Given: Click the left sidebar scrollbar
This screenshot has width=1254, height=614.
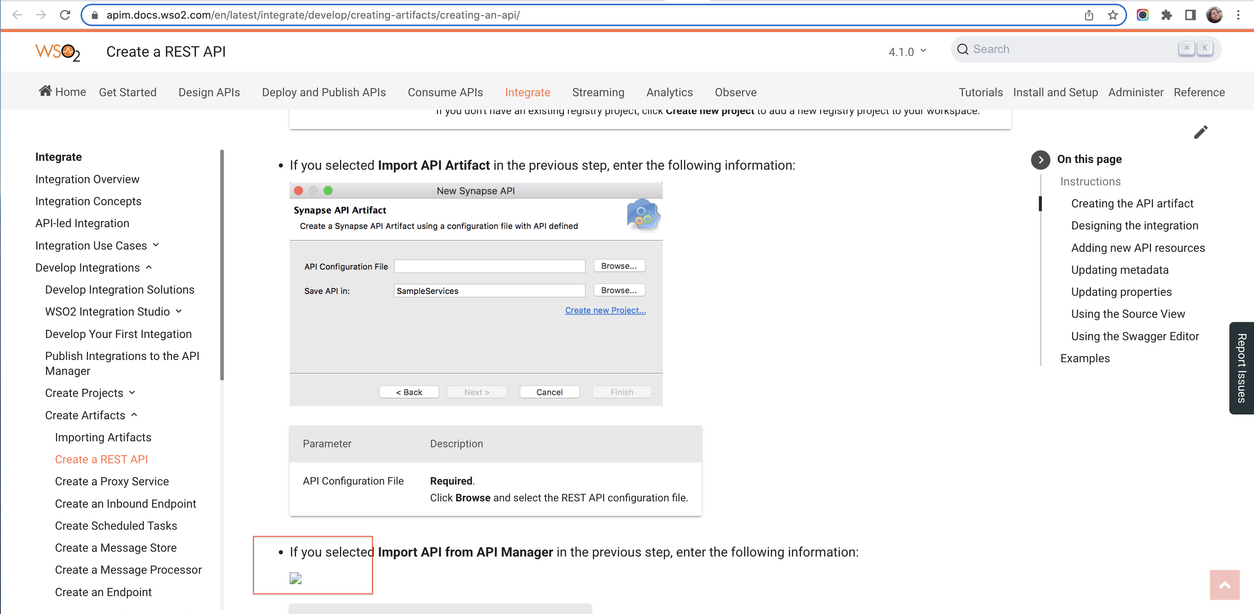Looking at the screenshot, I should pos(222,265).
